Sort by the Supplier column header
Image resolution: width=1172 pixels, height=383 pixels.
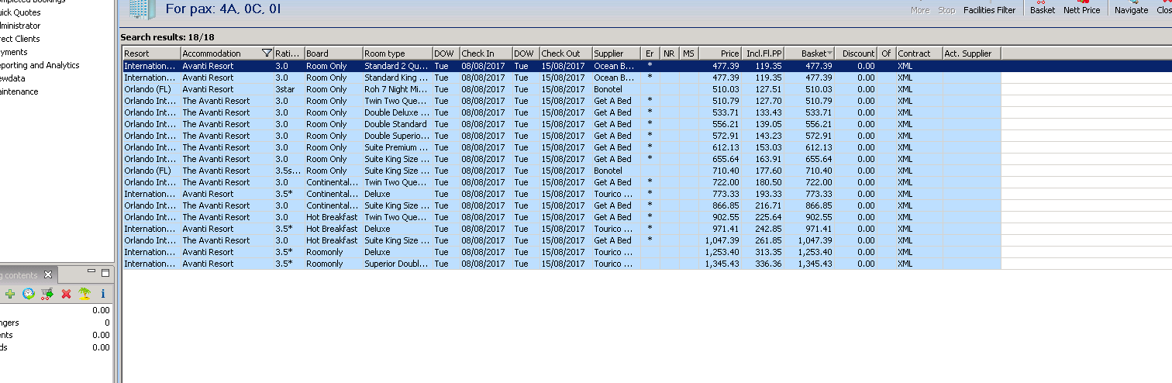(x=616, y=53)
